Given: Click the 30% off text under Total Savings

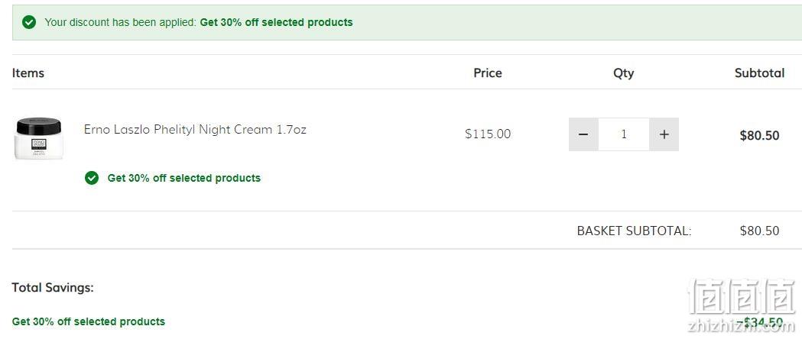Looking at the screenshot, I should pyautogui.click(x=89, y=321).
